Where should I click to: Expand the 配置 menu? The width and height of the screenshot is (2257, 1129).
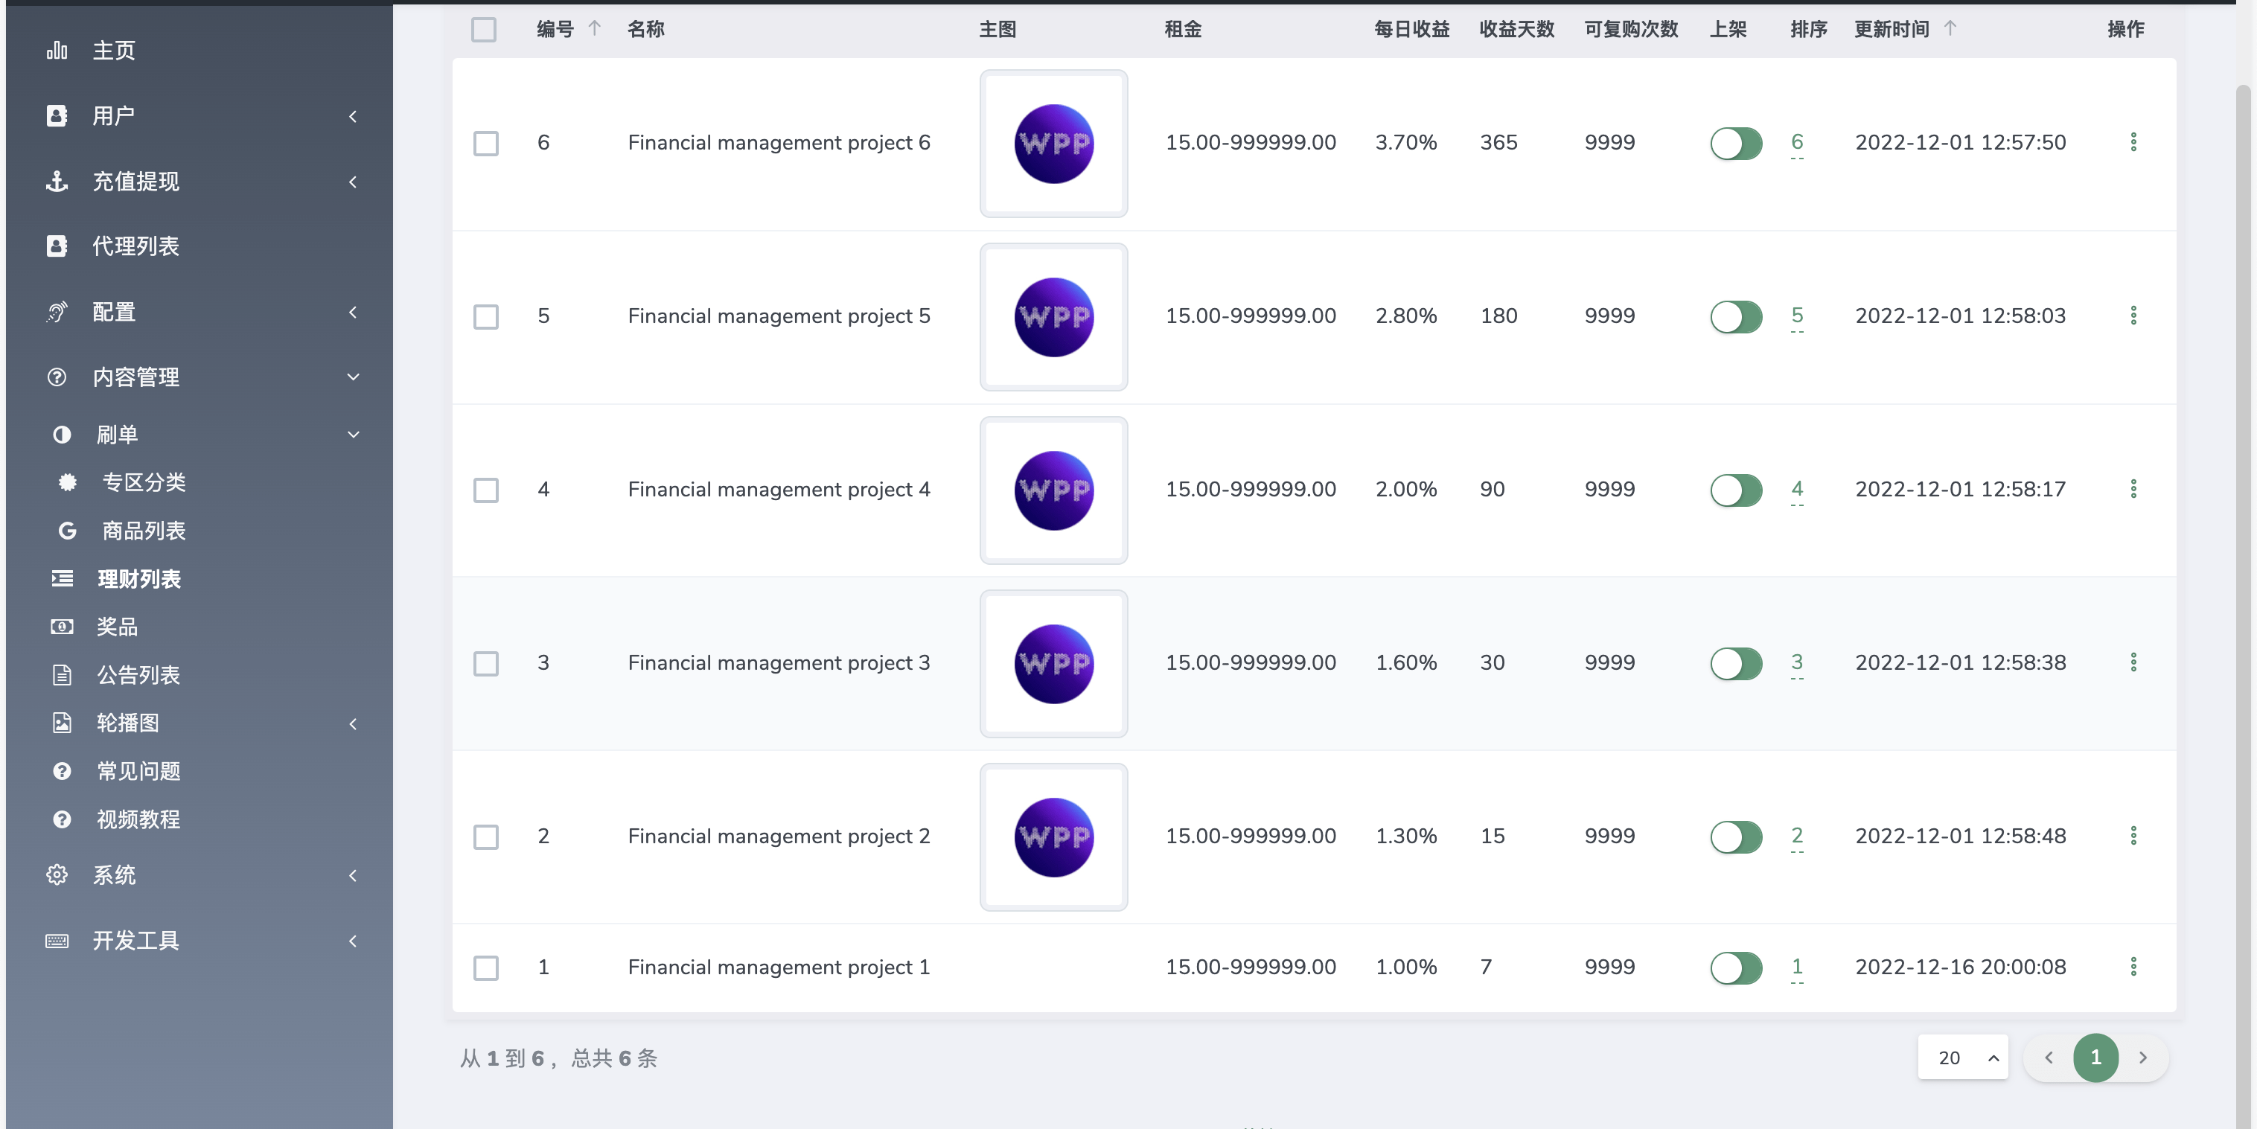click(199, 312)
